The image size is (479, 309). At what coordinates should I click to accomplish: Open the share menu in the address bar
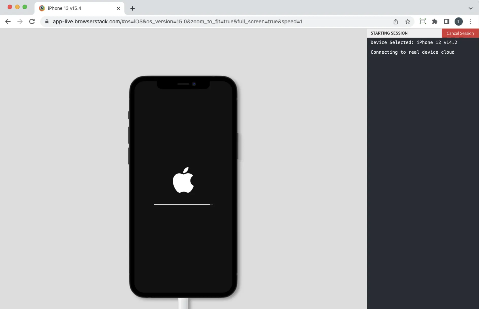click(395, 22)
